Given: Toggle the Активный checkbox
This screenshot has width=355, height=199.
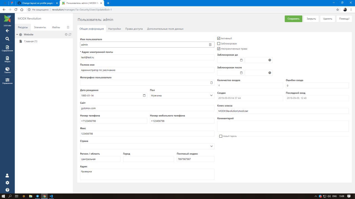Looking at the screenshot, I should (x=219, y=38).
